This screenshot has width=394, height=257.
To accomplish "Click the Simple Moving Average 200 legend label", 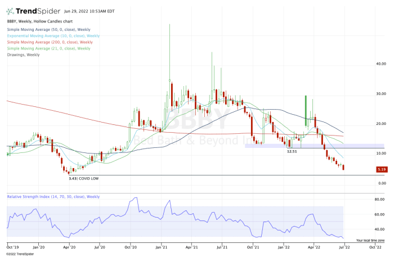I will click(50, 42).
